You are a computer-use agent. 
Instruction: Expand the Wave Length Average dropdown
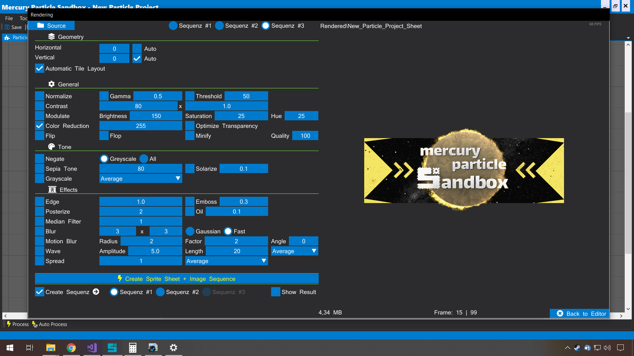pos(294,251)
